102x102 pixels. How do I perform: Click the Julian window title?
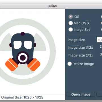52,6
